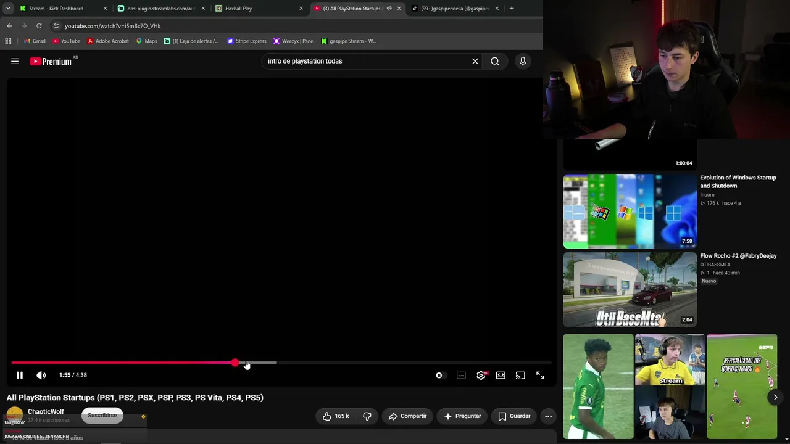Close the Haxball Play tab
Screen dimensions: 790x444
(x=301, y=9)
